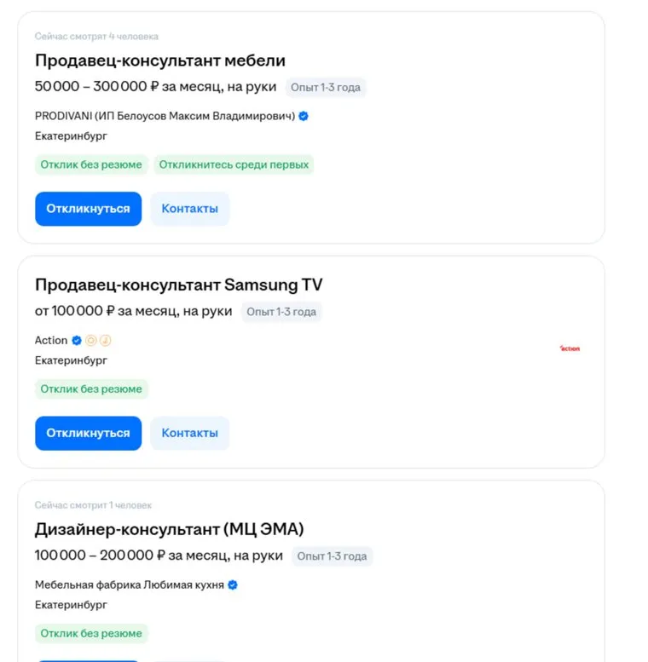The image size is (648, 662).
Task: Show Контакты for the PRODIVANI vacancy
Action: [189, 209]
